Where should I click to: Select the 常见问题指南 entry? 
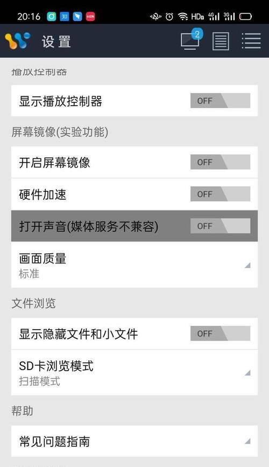(x=134, y=441)
